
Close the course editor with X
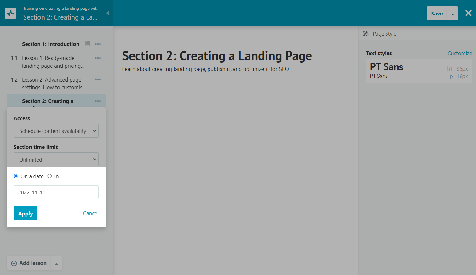click(468, 13)
